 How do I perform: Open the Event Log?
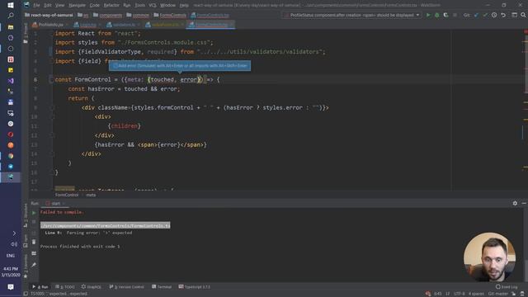506,287
